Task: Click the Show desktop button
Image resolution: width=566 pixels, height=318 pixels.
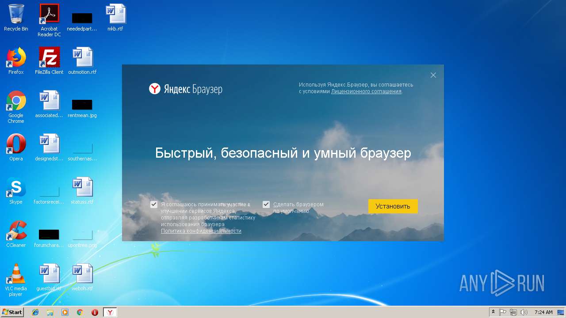Action: coord(561,312)
